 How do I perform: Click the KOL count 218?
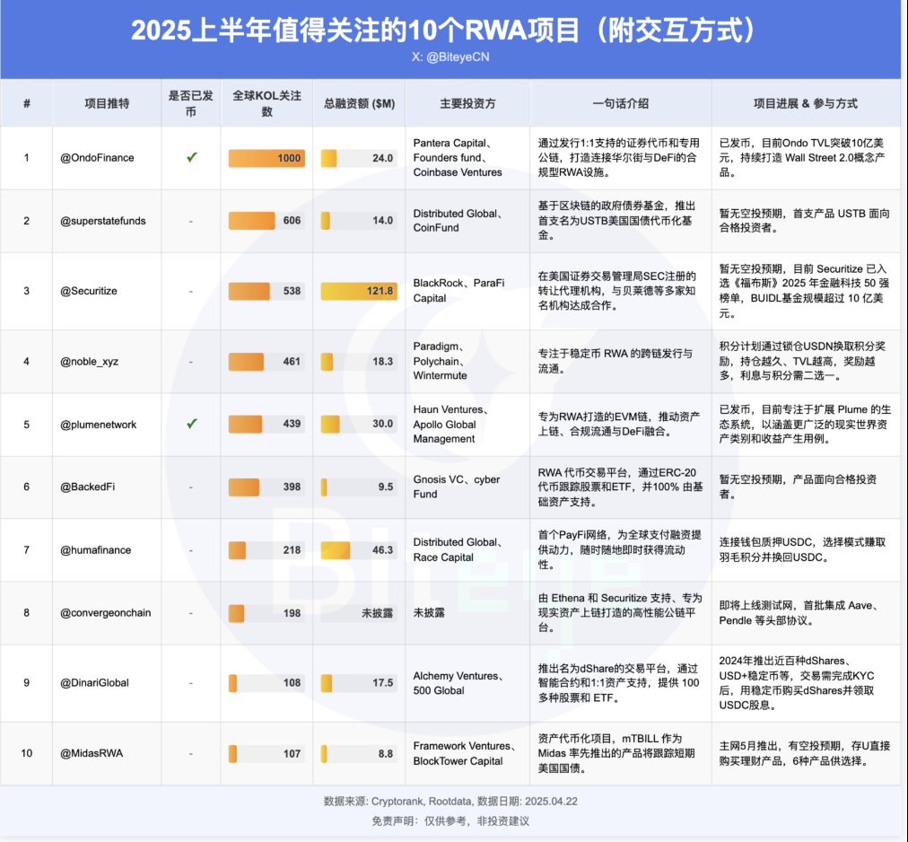(x=292, y=550)
